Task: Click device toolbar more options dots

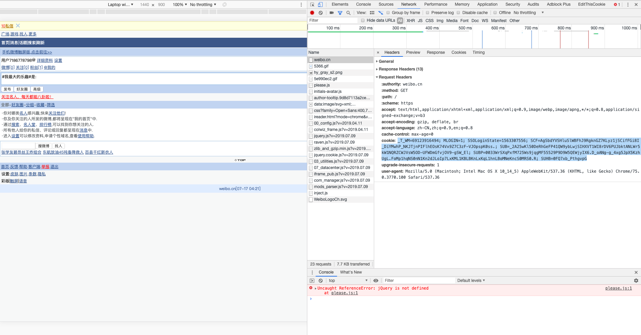Action: coord(301,5)
